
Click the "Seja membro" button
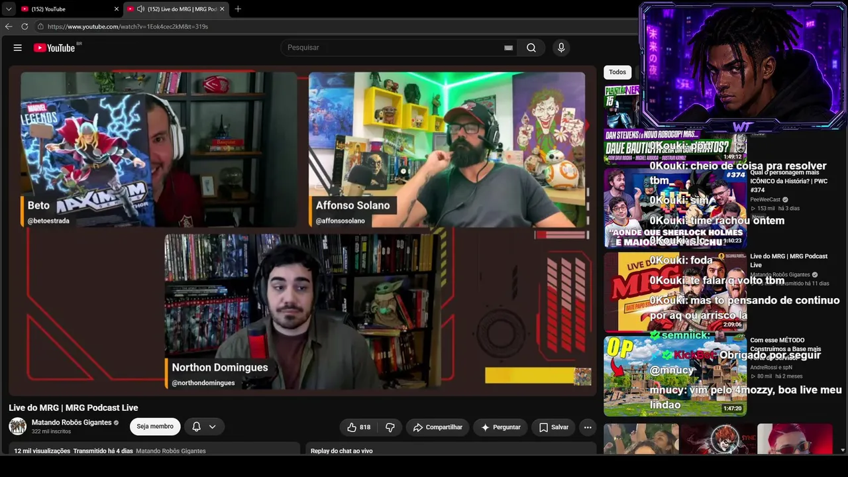pos(155,427)
